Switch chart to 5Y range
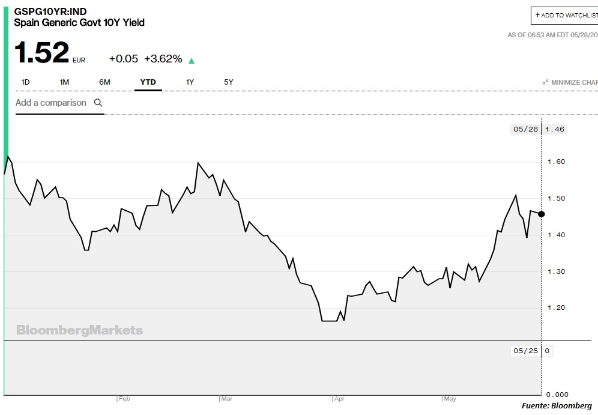This screenshot has height=415, width=598. tap(228, 82)
